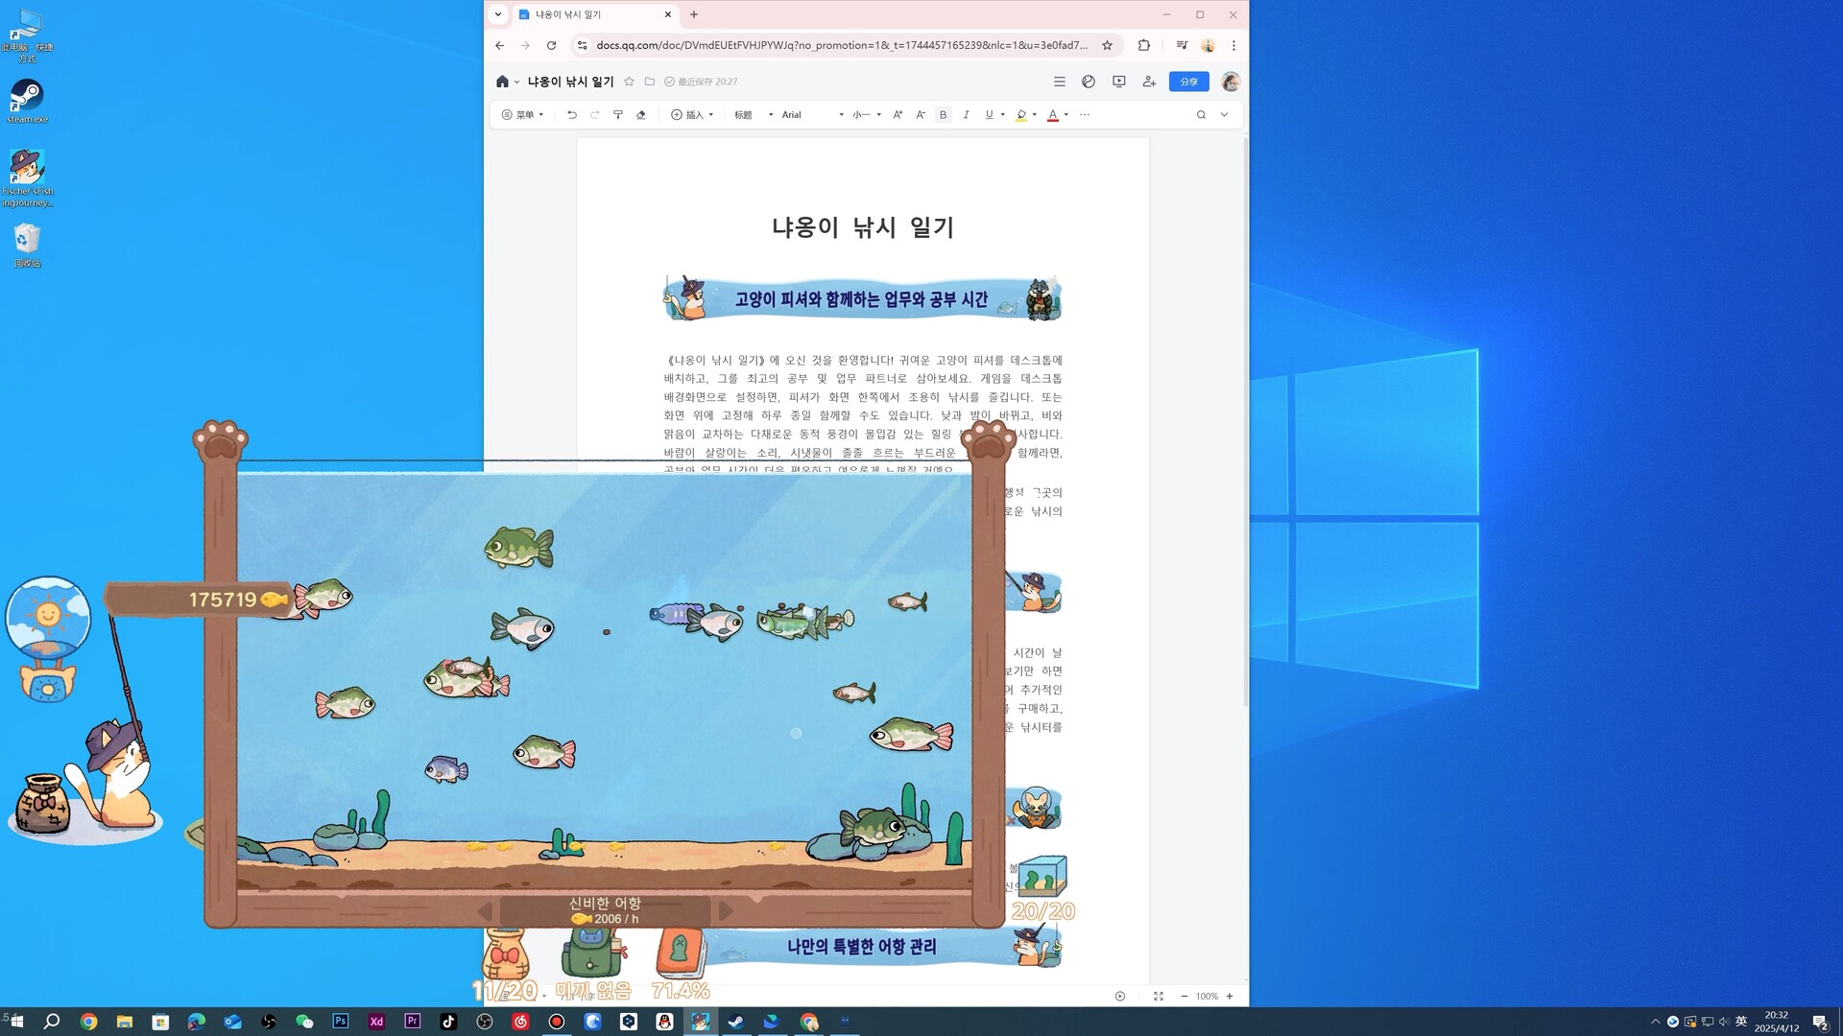Open the user avatar in docs header
1843x1036 pixels.
point(1231,82)
